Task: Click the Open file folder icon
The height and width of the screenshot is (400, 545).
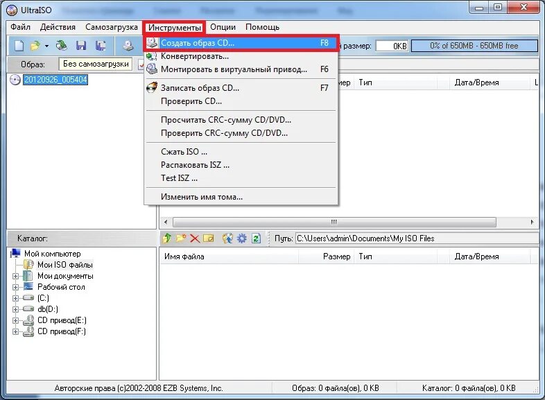Action: point(35,46)
